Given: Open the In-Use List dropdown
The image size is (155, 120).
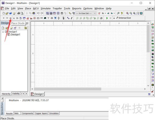Looking at the screenshot, I should click(x=86, y=13).
